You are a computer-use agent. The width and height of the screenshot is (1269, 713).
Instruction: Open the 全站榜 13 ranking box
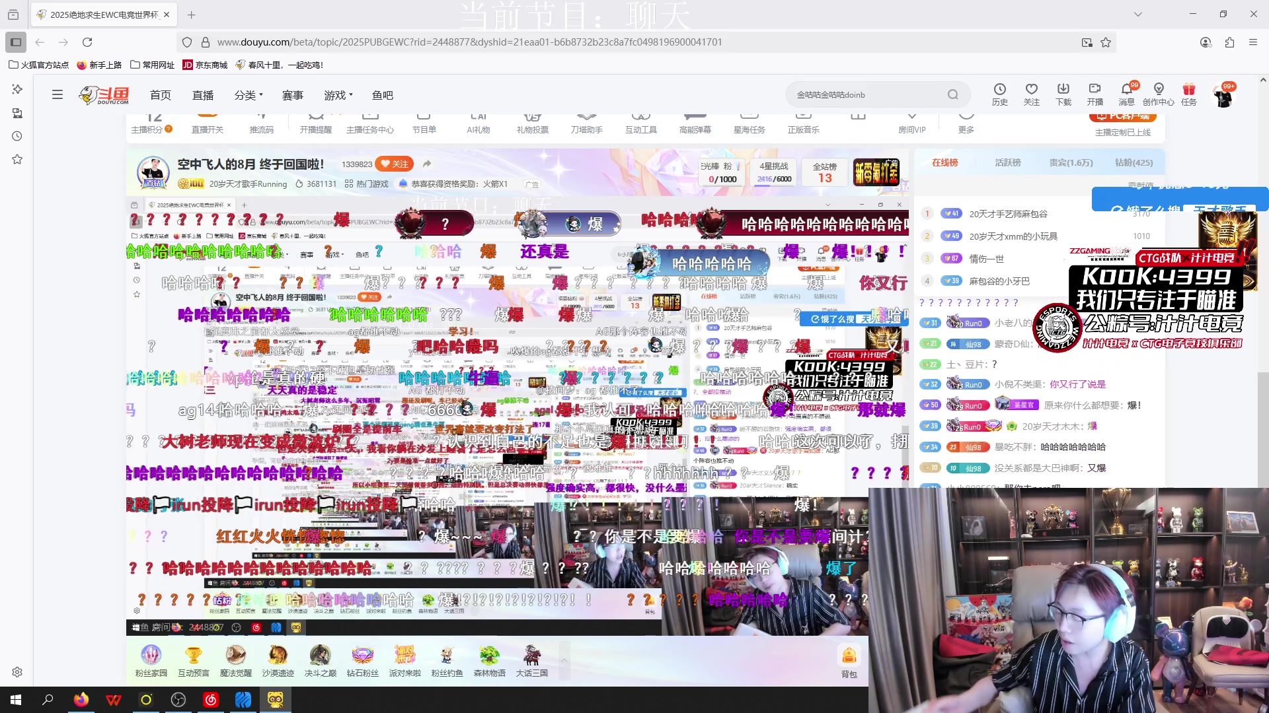click(825, 172)
